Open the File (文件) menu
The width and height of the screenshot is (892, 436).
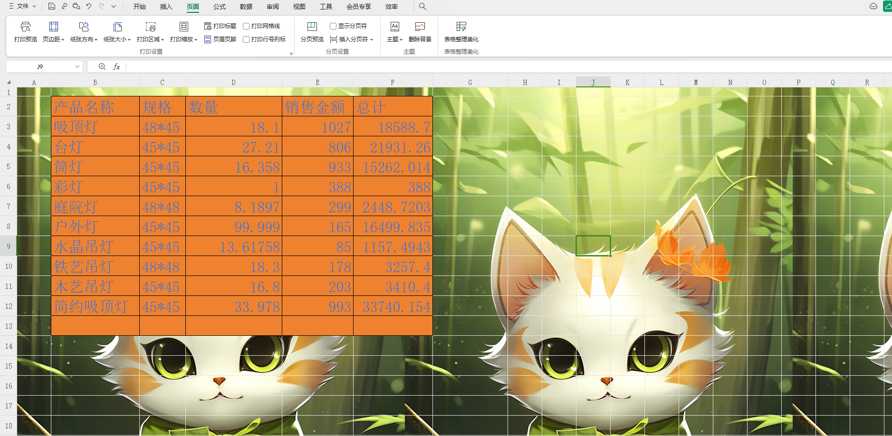pyautogui.click(x=22, y=7)
